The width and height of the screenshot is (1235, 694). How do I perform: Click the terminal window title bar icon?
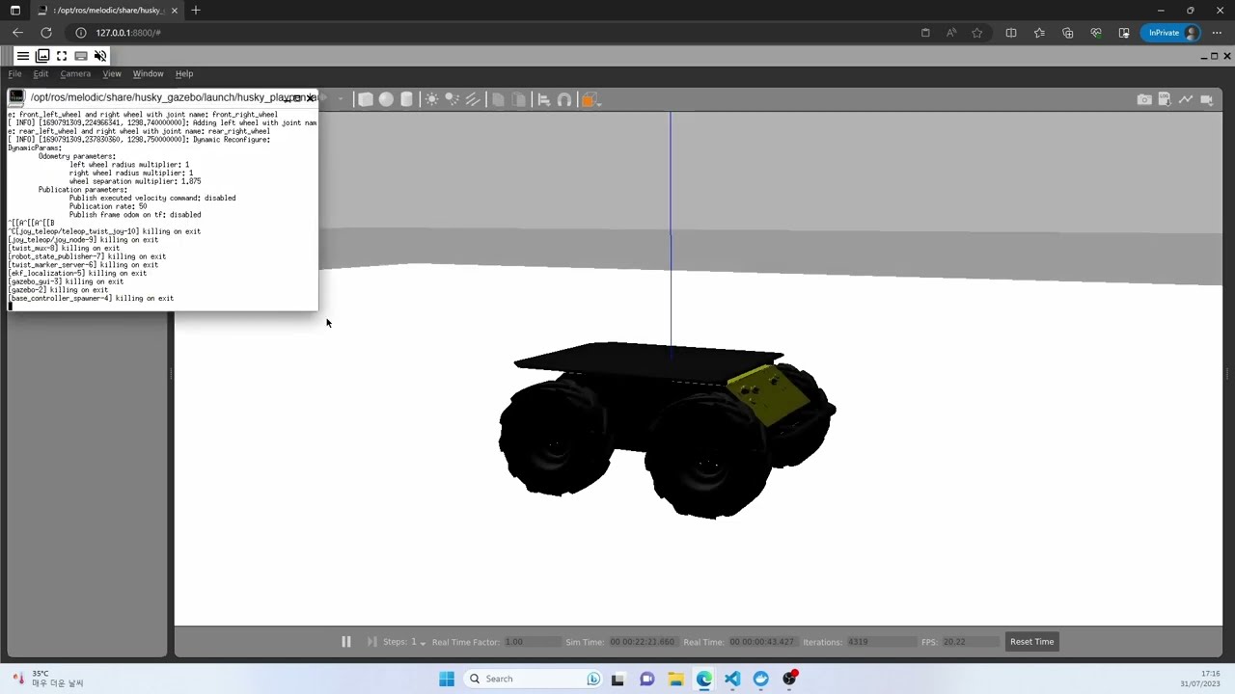click(16, 97)
